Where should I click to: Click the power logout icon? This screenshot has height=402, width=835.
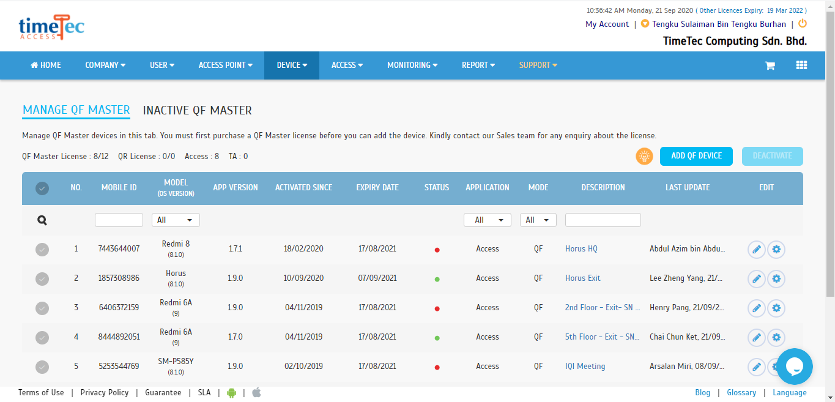tap(803, 24)
